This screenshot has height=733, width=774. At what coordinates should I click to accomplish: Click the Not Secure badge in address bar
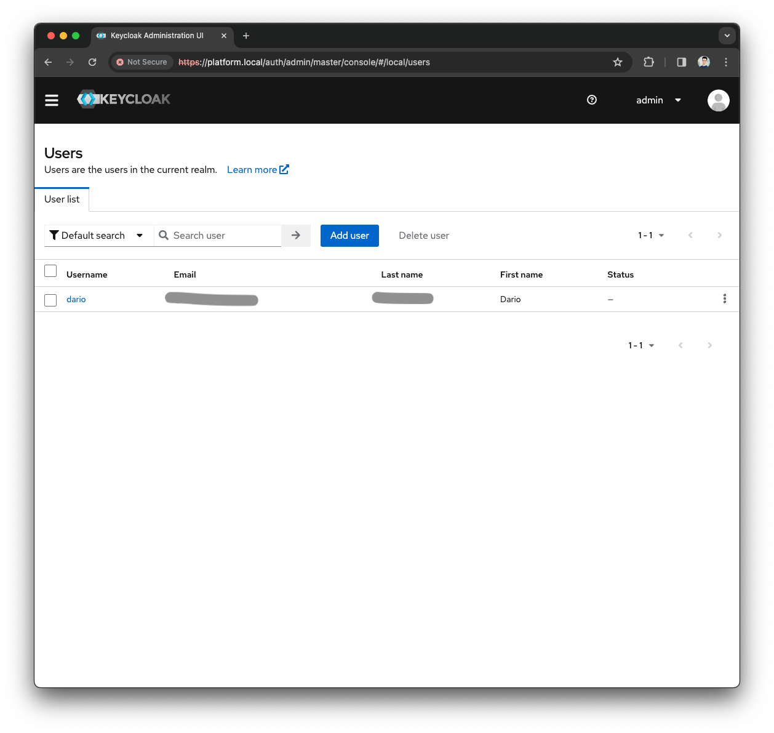tap(141, 62)
